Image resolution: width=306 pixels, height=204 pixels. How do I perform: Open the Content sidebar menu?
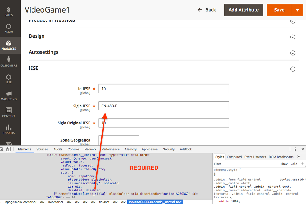click(9, 113)
